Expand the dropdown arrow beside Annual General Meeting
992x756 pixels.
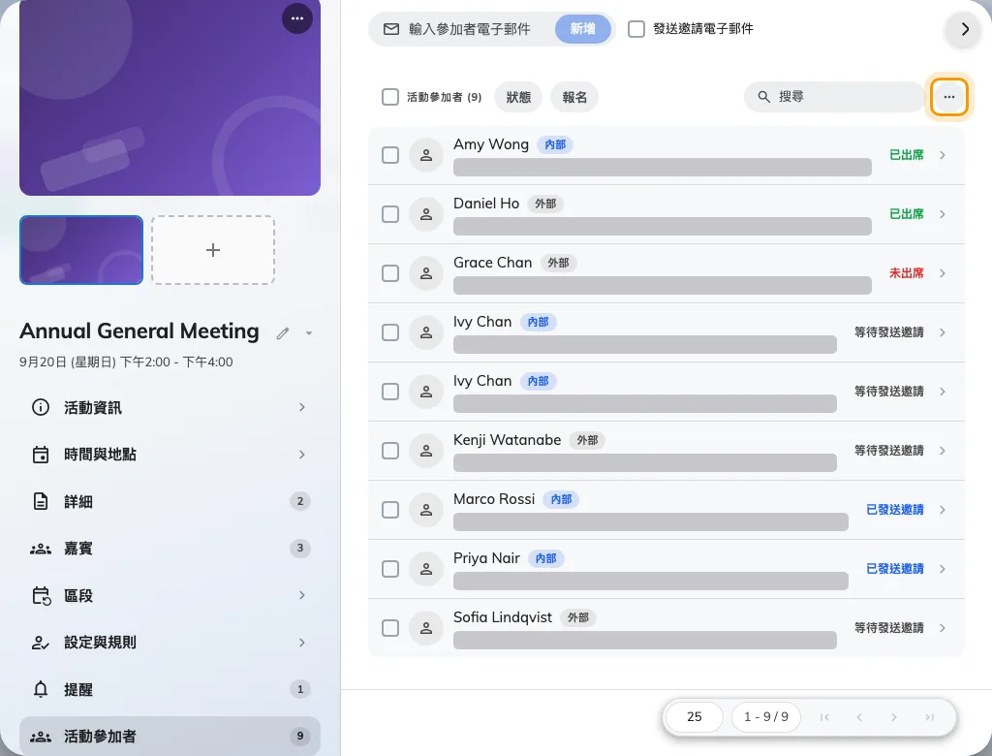click(x=309, y=333)
